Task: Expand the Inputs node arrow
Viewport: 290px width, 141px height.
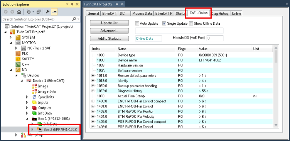Action: (x=27, y=102)
